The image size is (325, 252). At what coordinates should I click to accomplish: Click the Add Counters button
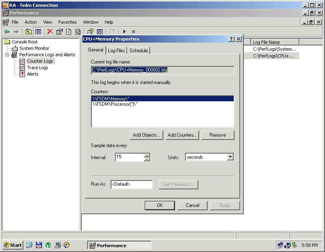tap(182, 135)
